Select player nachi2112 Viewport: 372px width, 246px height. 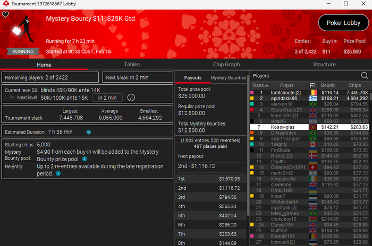310,173
